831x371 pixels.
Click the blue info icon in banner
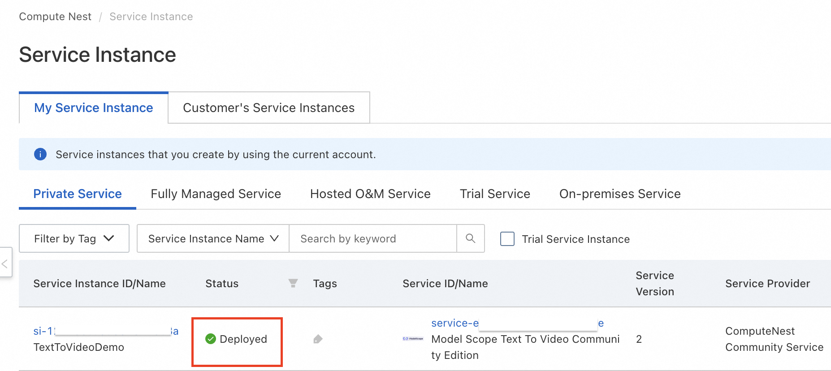[40, 154]
